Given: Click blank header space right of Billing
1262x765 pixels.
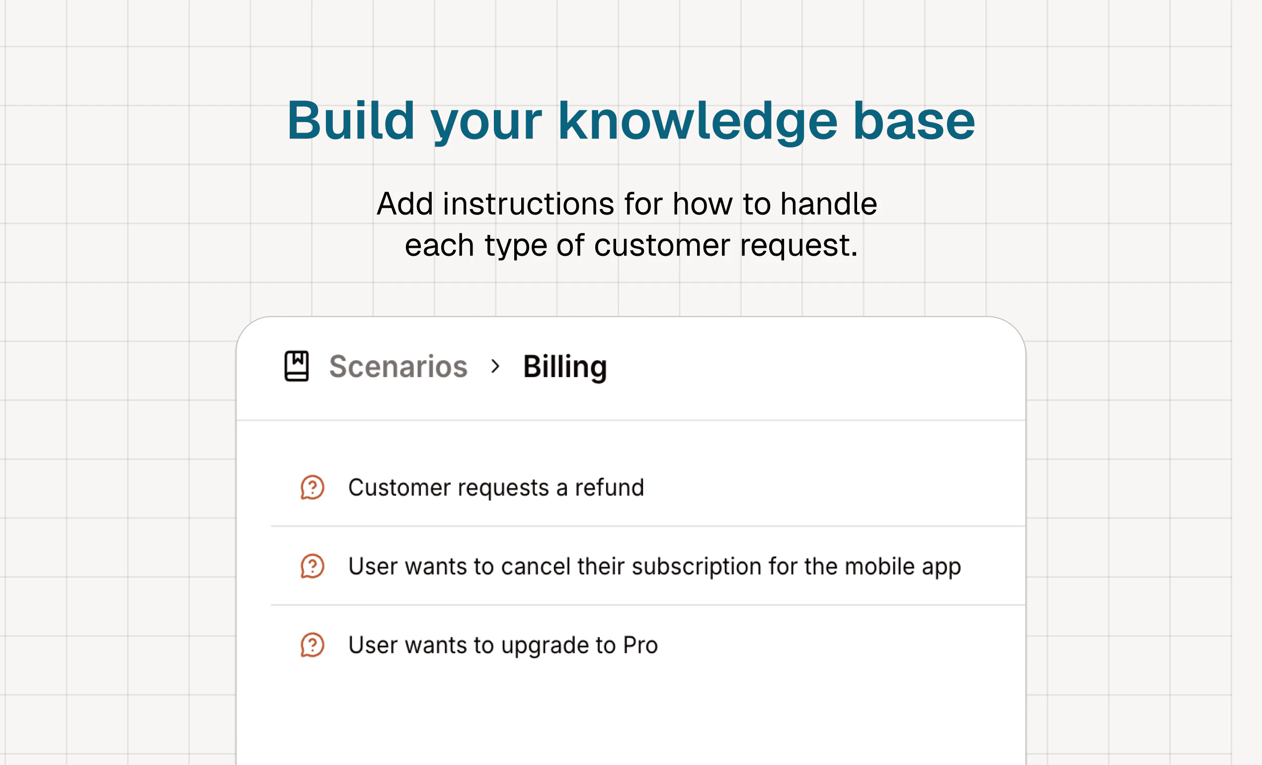Looking at the screenshot, I should (x=814, y=368).
